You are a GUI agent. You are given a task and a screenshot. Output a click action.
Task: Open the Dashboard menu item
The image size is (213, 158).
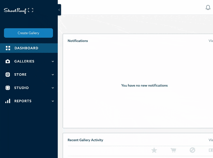[x=26, y=48]
